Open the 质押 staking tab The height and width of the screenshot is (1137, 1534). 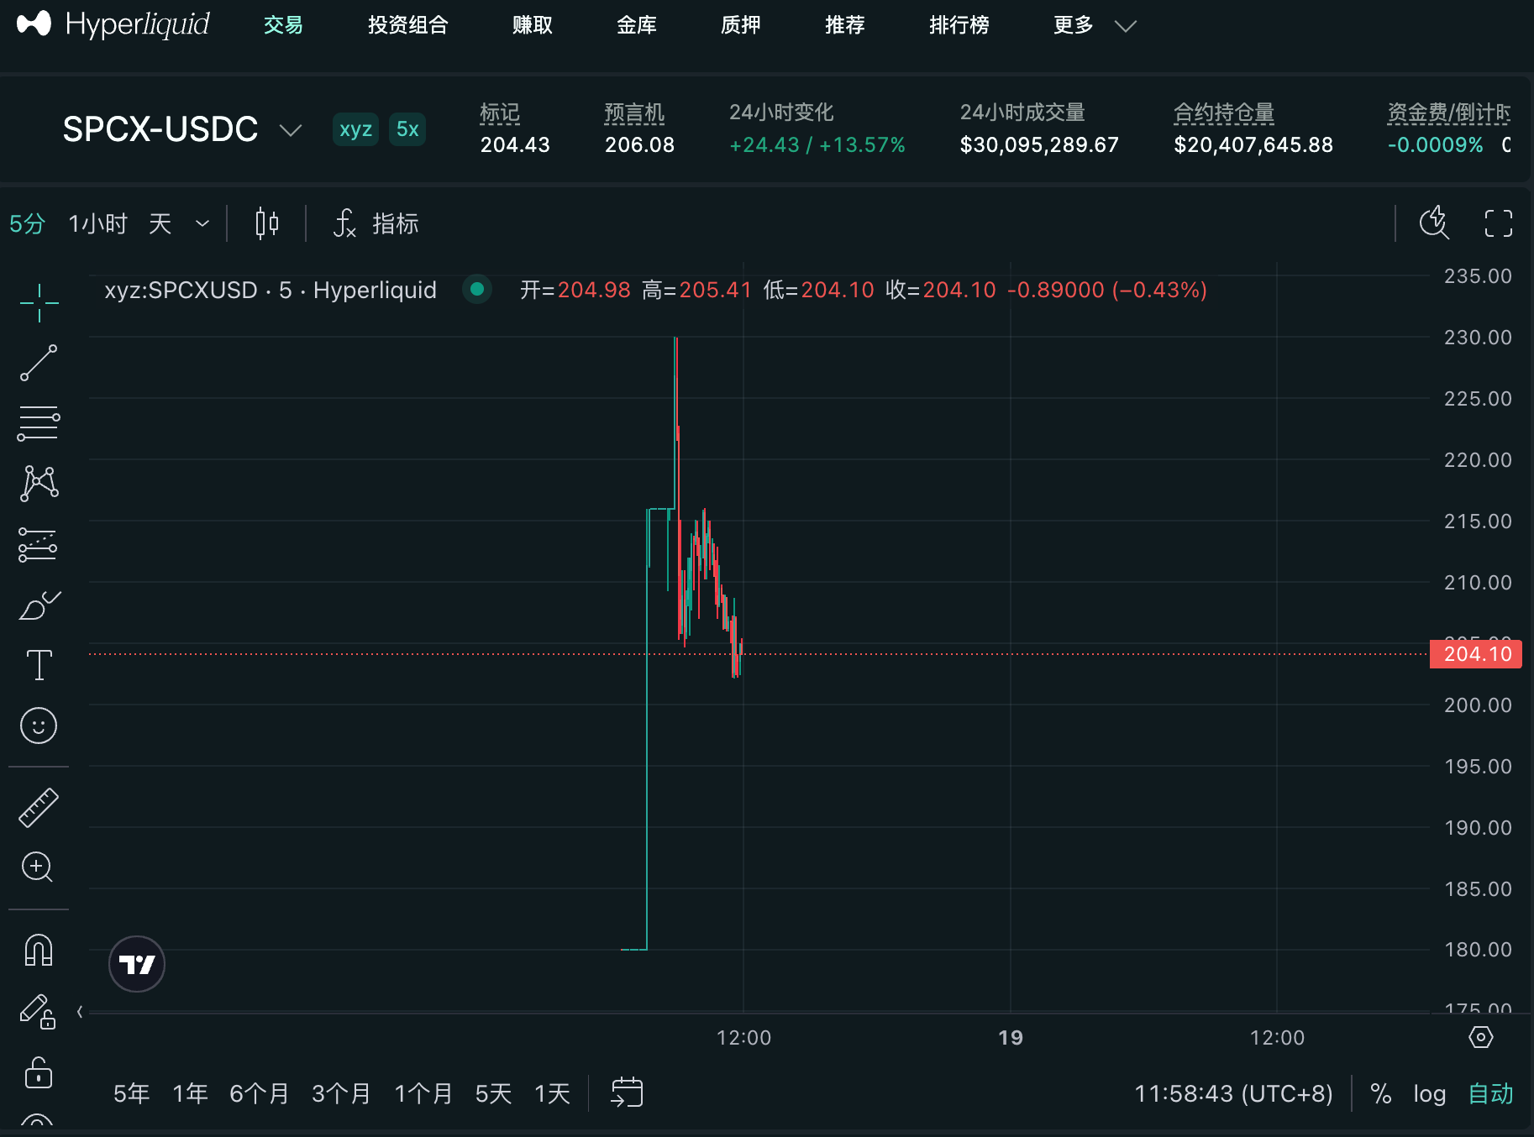[740, 25]
